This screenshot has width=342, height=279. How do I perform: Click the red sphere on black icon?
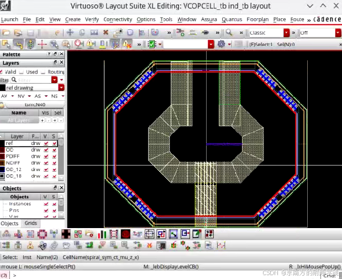[x=125, y=234]
